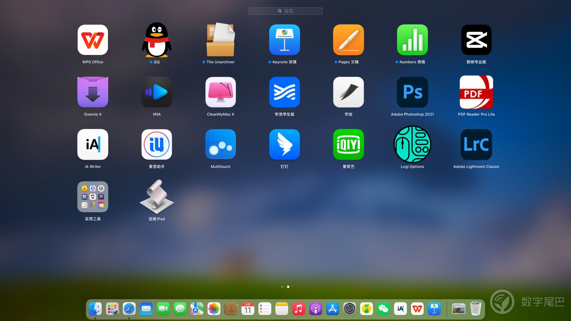Open Reminders from the Dock

coord(265,309)
